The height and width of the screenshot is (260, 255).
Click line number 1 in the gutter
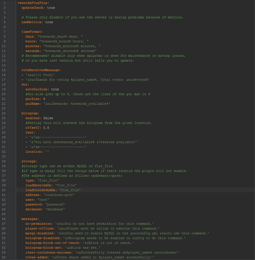(5, 3)
